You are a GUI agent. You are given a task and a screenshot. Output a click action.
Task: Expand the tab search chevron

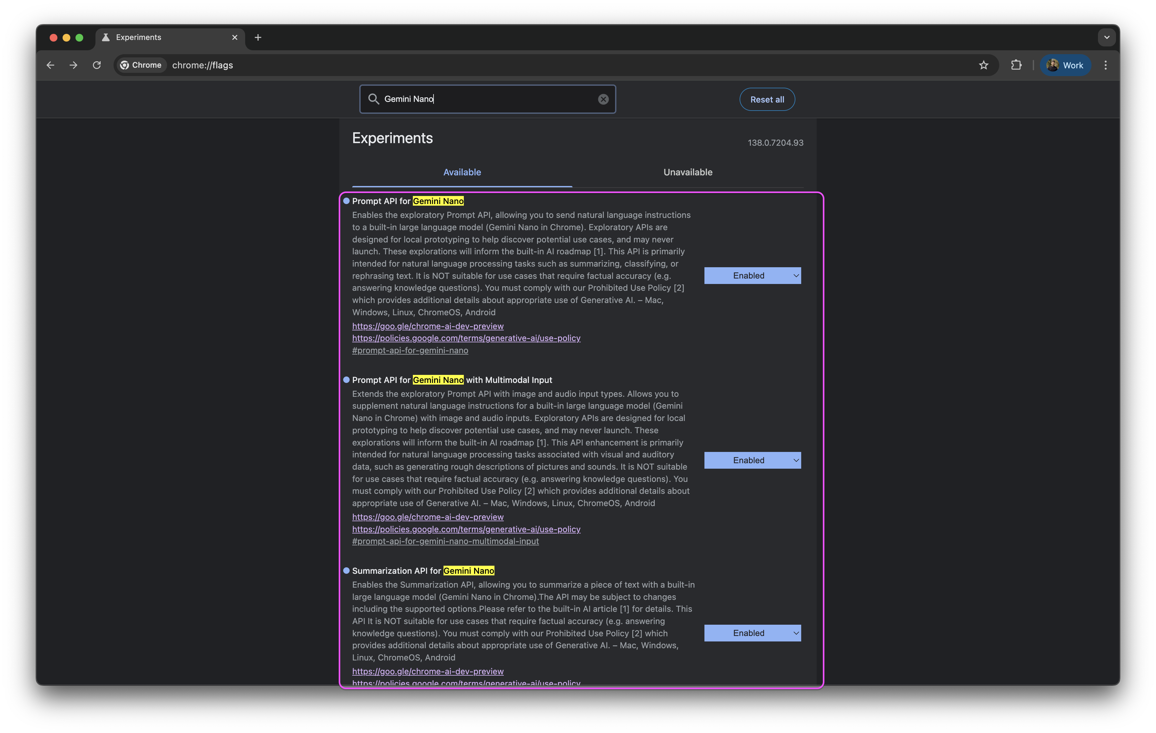[x=1107, y=37]
